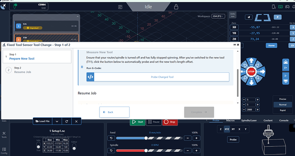
Task: Click the gamepad controller icon
Action: pyautogui.click(x=287, y=7)
